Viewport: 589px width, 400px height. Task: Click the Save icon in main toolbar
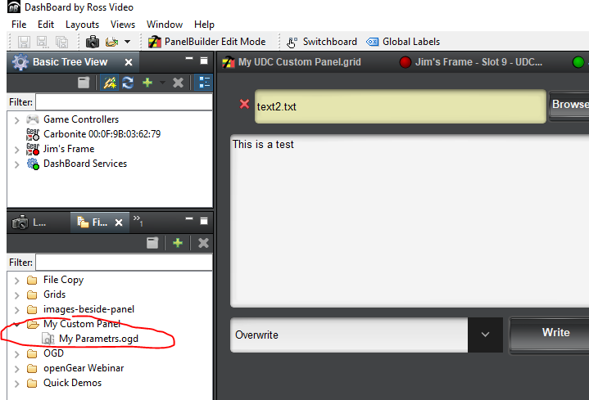point(24,42)
